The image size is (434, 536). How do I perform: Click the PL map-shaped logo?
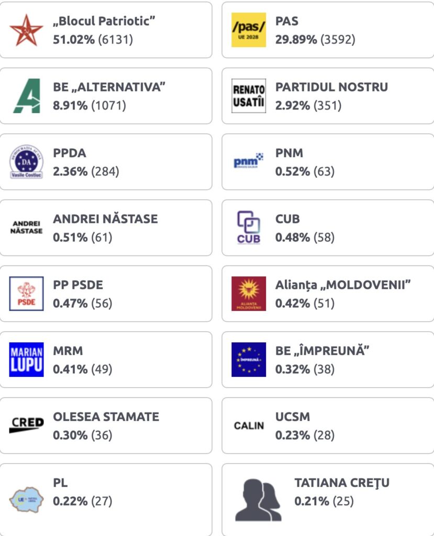[26, 500]
